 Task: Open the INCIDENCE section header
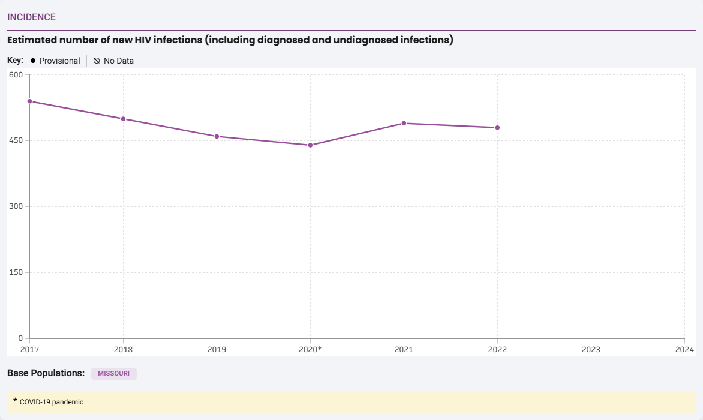click(30, 17)
